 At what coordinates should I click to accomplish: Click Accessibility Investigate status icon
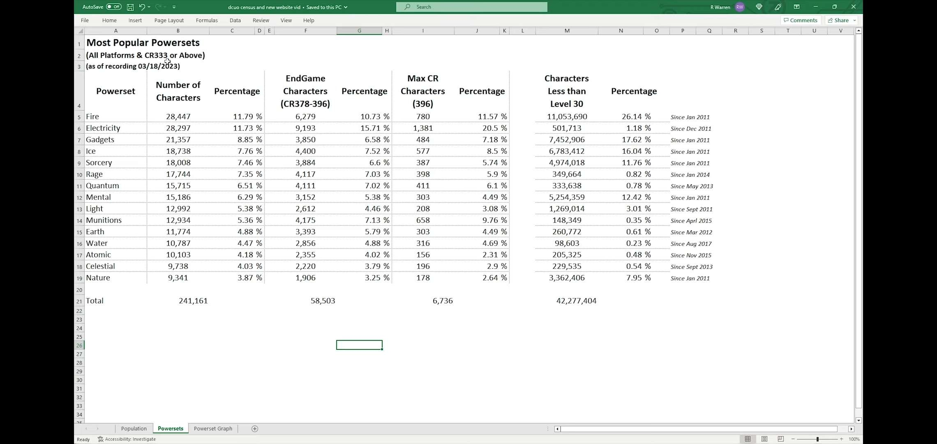tap(101, 439)
